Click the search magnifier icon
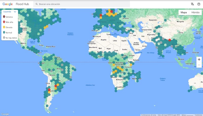203x116 pixels. pyautogui.click(x=37, y=4)
